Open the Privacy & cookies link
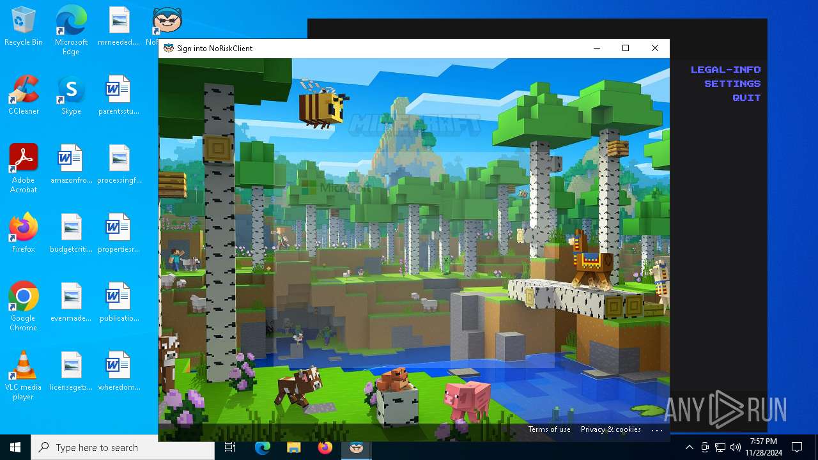The width and height of the screenshot is (818, 460). [611, 429]
